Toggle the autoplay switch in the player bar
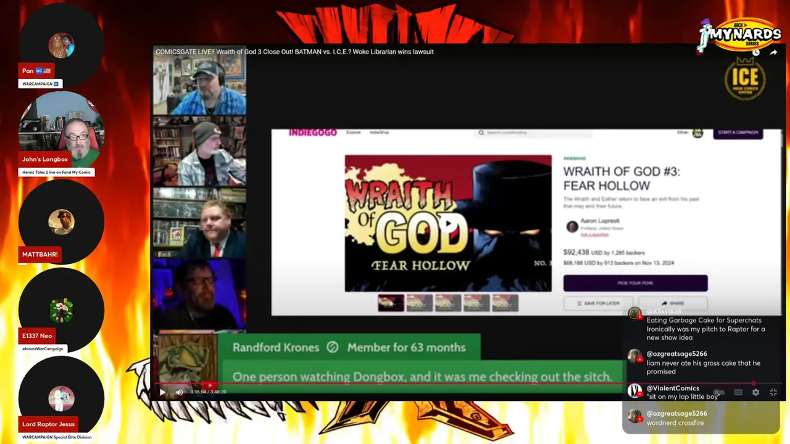 719,392
